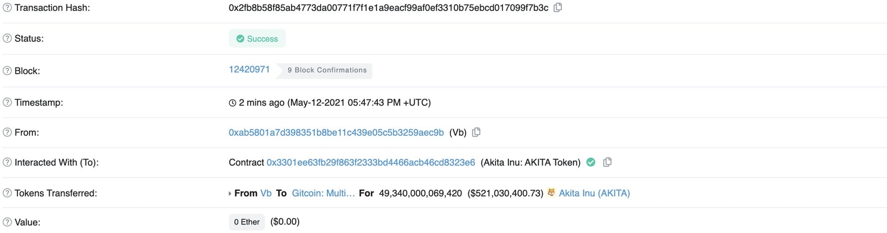Click help icon beside Interacted With
Image resolution: width=887 pixels, height=233 pixels.
[x=8, y=163]
